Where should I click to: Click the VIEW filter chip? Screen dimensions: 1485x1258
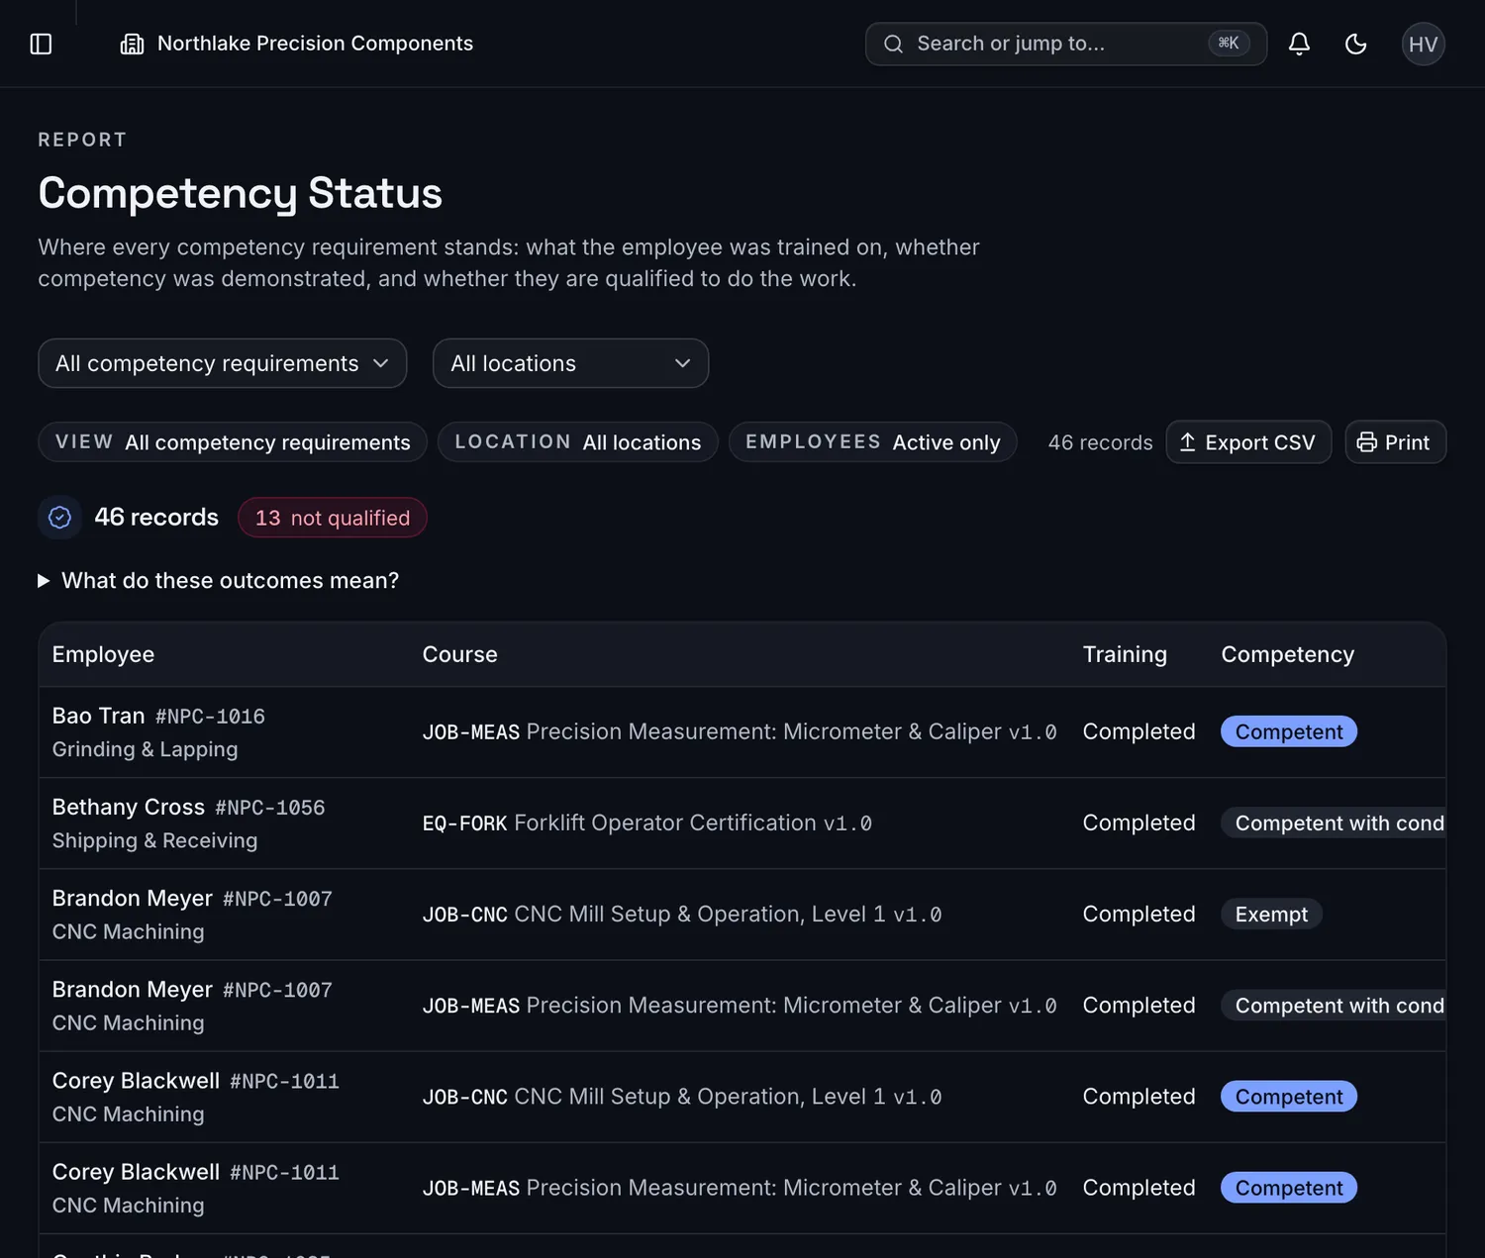tap(233, 442)
